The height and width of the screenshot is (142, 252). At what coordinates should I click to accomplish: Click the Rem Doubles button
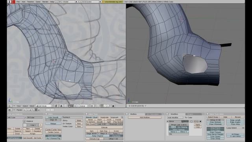tap(91, 124)
